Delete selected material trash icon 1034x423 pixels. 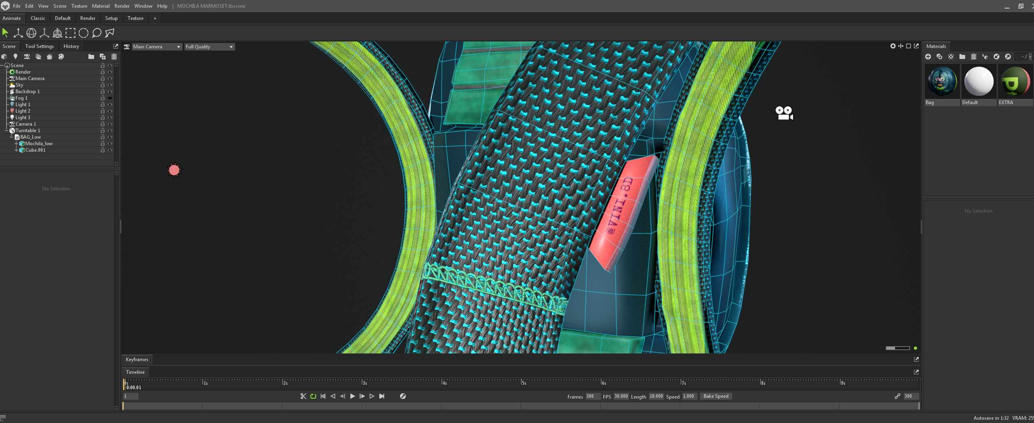click(974, 57)
